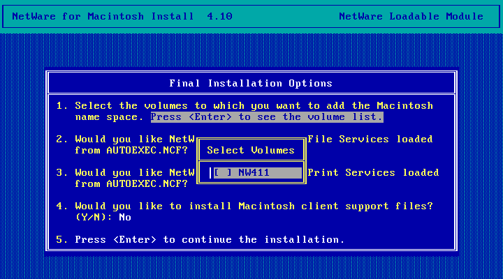Select option 1 about Macintosh name space volumes
Viewport: 503px width, 279px height.
pos(245,111)
